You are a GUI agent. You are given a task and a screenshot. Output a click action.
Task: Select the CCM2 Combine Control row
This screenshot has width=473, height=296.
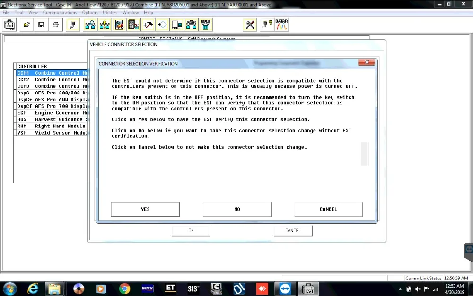[x=51, y=79]
